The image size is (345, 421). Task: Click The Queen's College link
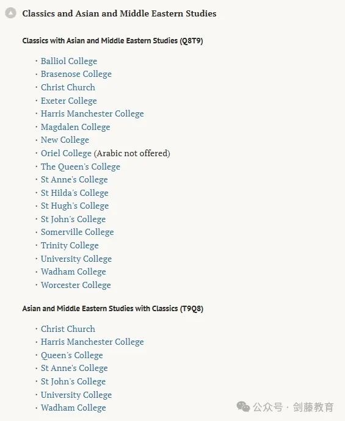tap(81, 167)
